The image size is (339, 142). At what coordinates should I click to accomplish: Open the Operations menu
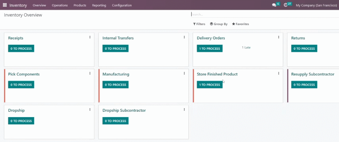pos(60,5)
